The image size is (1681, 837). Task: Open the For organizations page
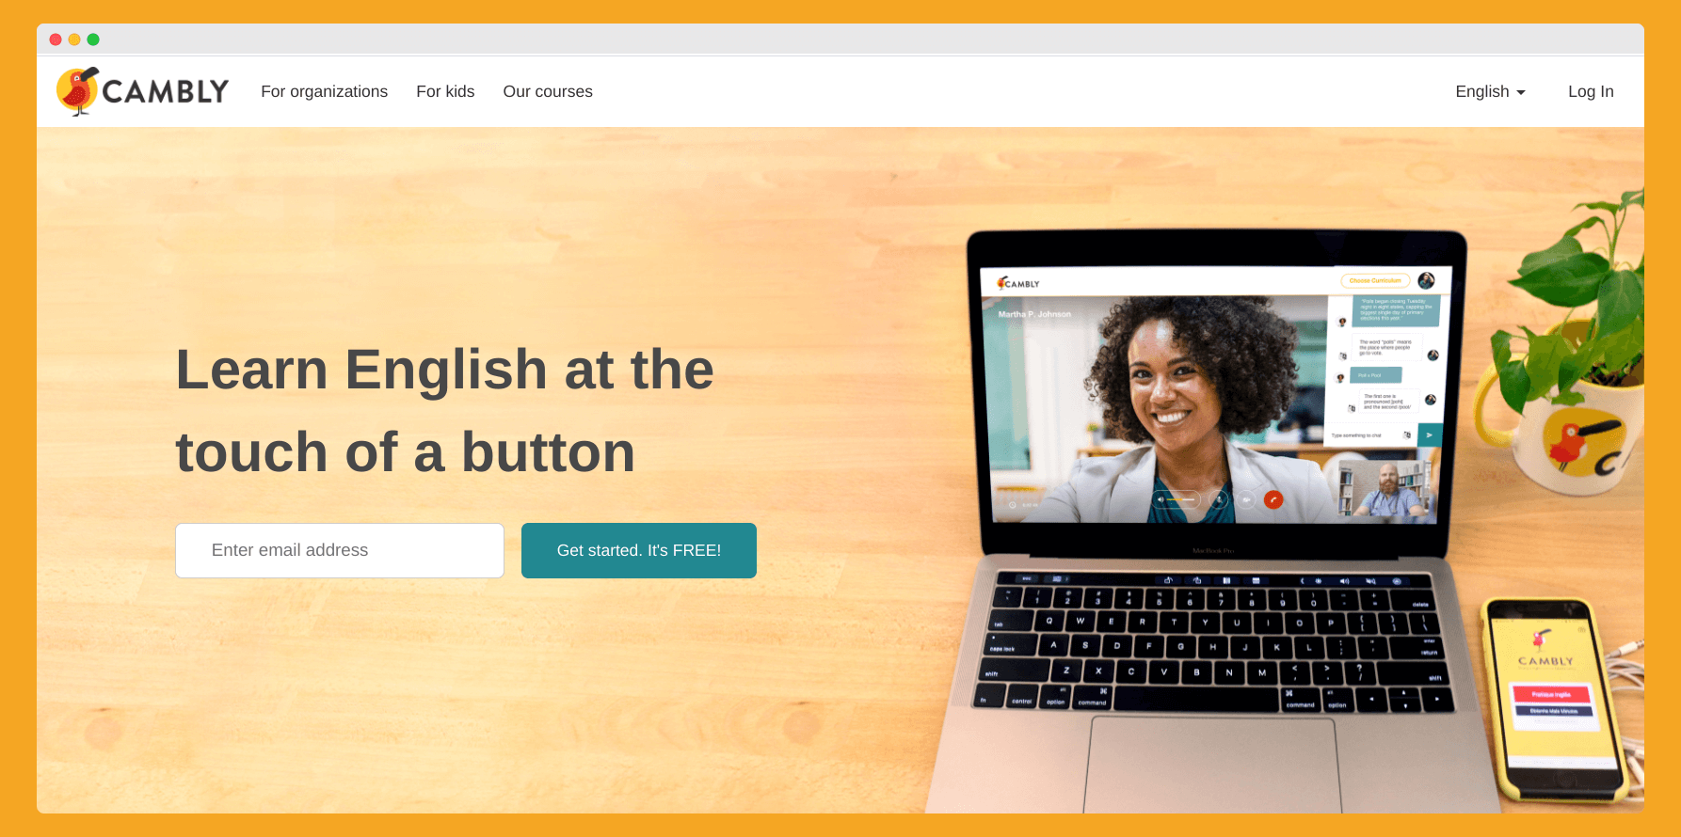(324, 91)
